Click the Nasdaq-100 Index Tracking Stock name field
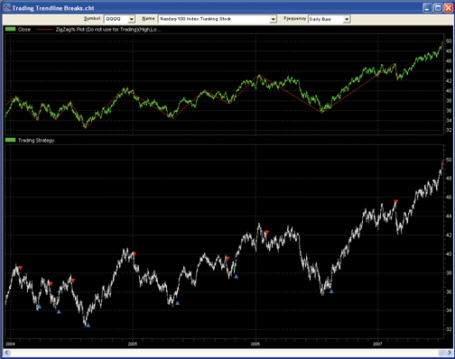The height and width of the screenshot is (359, 455). tap(214, 19)
